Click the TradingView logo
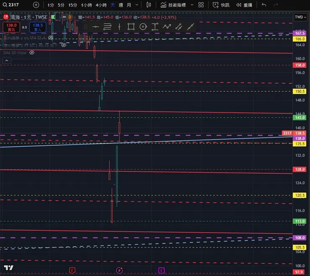The image size is (310, 276). pyautogui.click(x=9, y=268)
